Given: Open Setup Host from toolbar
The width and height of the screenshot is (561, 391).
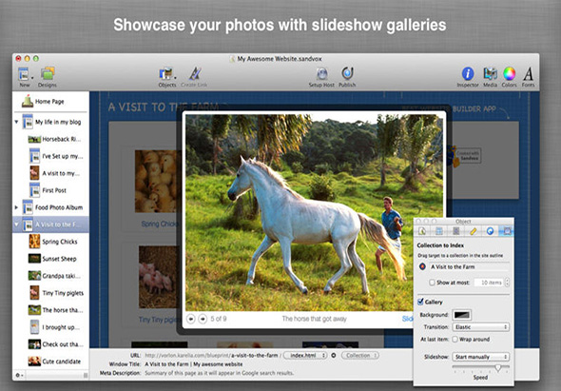Looking at the screenshot, I should (322, 74).
